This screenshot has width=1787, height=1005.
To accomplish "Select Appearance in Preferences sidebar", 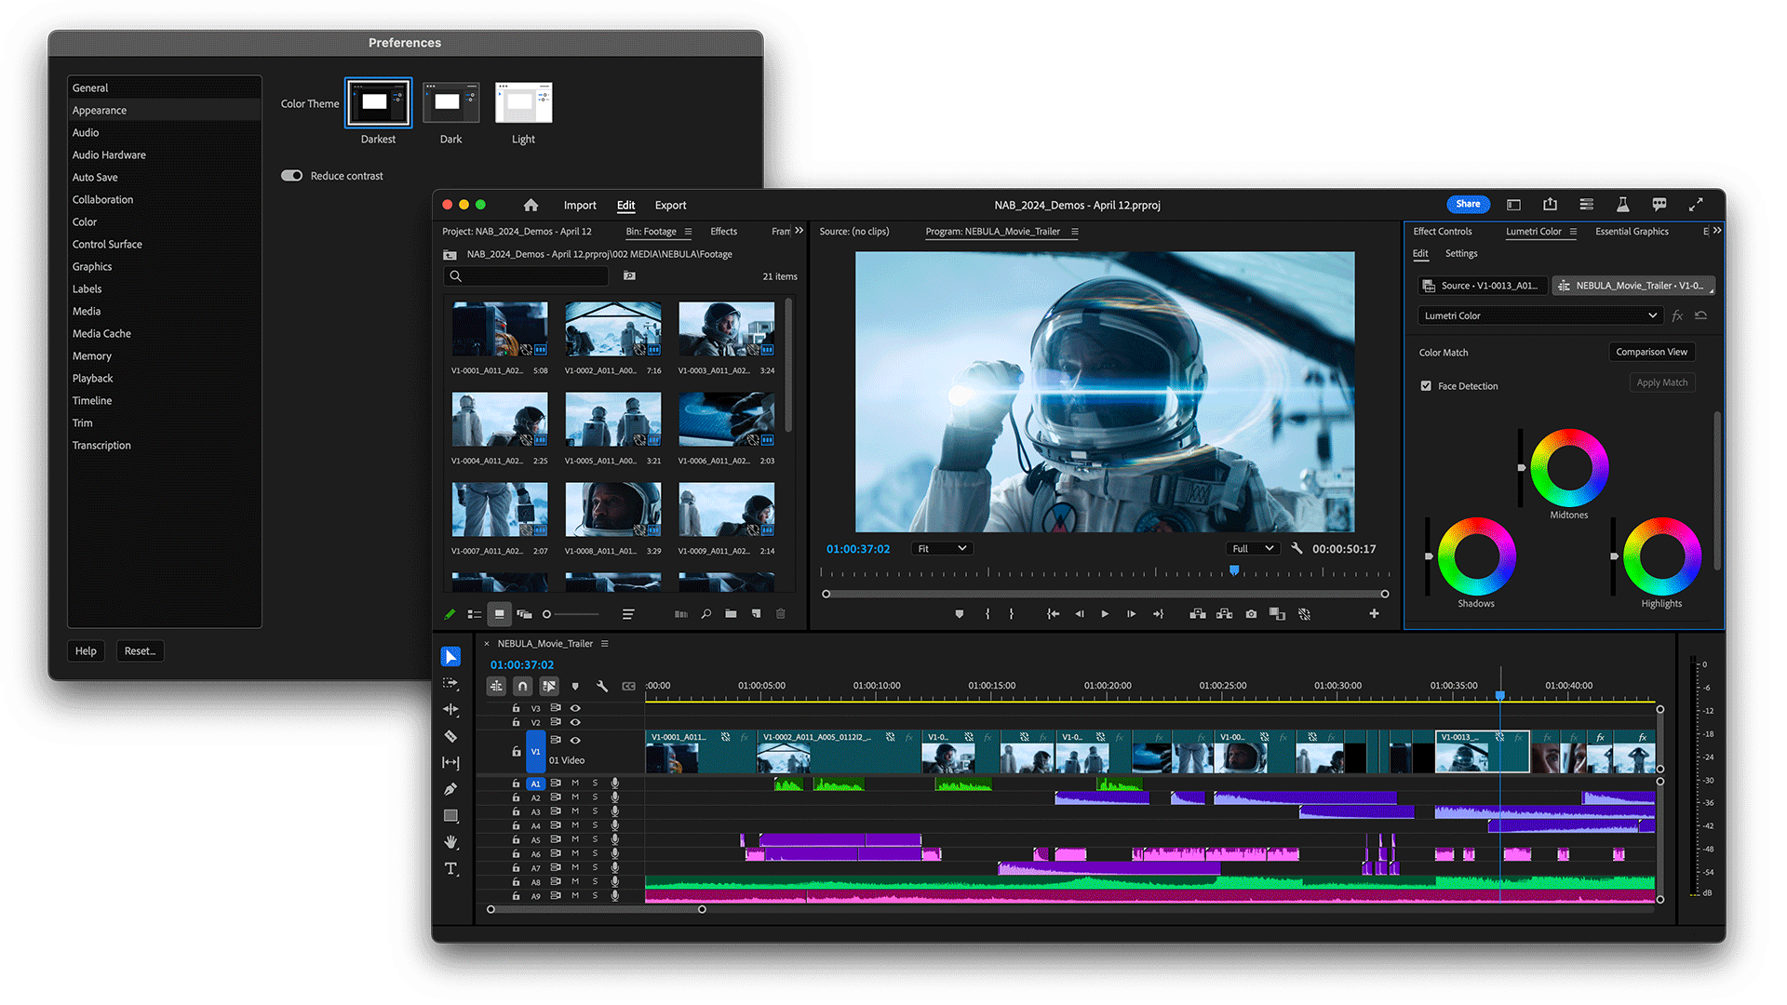I will point(99,110).
